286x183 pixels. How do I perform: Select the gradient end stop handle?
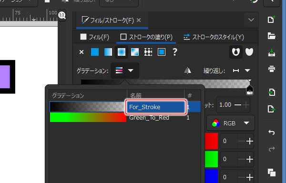coord(250,90)
